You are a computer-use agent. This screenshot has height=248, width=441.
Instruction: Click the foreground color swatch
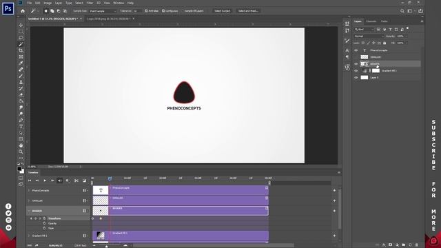point(19,169)
